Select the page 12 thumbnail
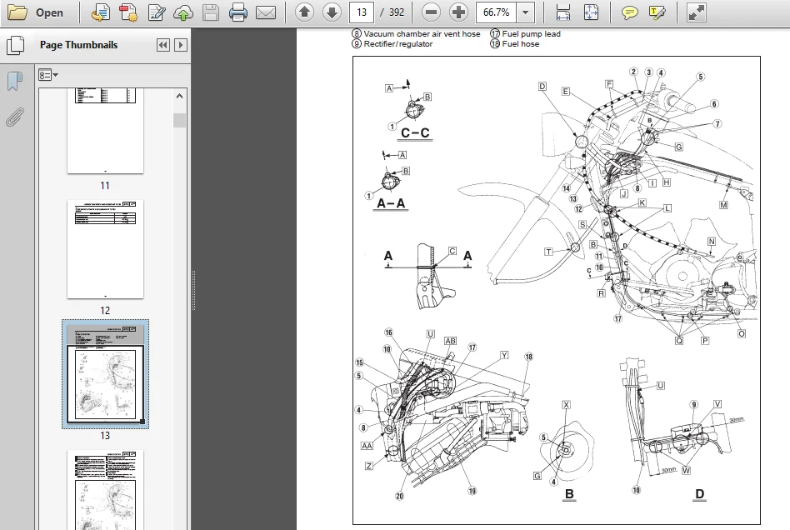The height and width of the screenshot is (530, 790). point(105,249)
